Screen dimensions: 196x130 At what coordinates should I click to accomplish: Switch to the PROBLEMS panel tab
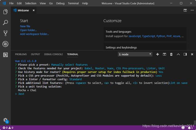pos(21,54)
